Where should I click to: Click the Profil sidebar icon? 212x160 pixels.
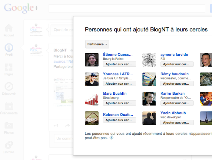point(9,48)
